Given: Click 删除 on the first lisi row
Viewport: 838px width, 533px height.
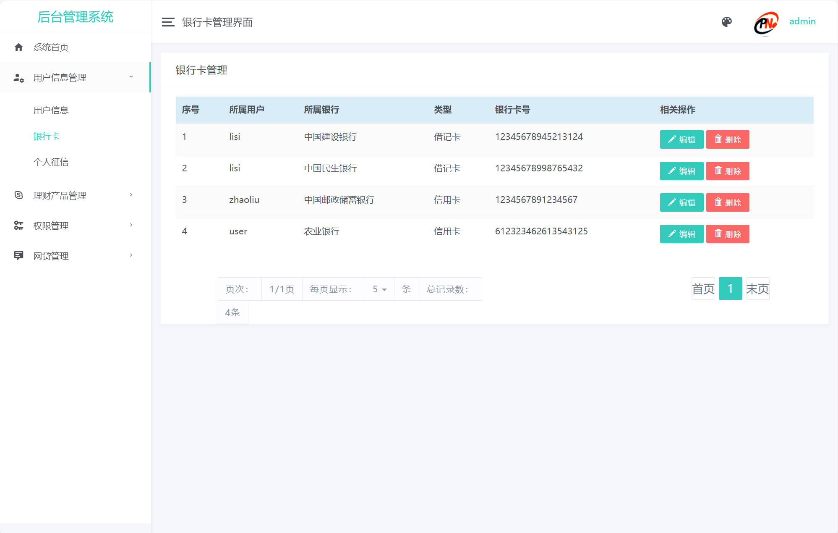Looking at the screenshot, I should coord(728,139).
